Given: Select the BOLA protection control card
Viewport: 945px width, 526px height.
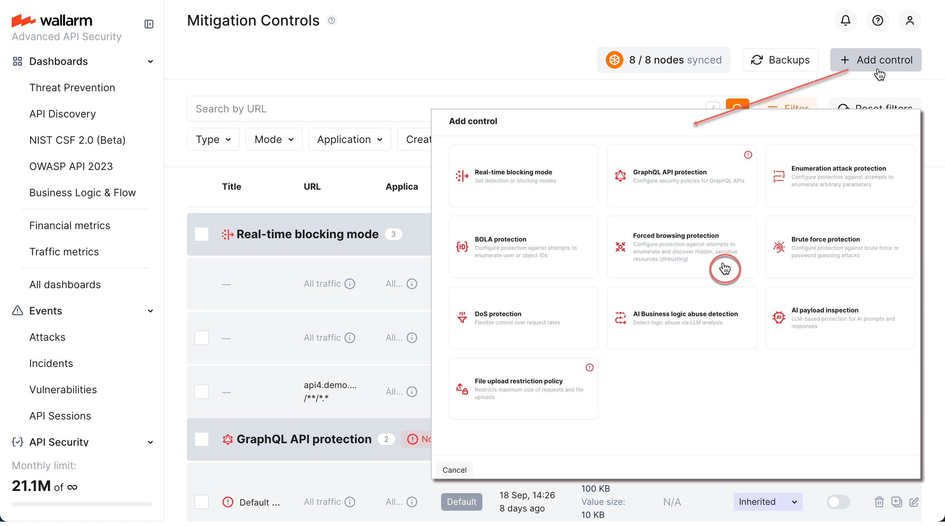Looking at the screenshot, I should pyautogui.click(x=524, y=247).
